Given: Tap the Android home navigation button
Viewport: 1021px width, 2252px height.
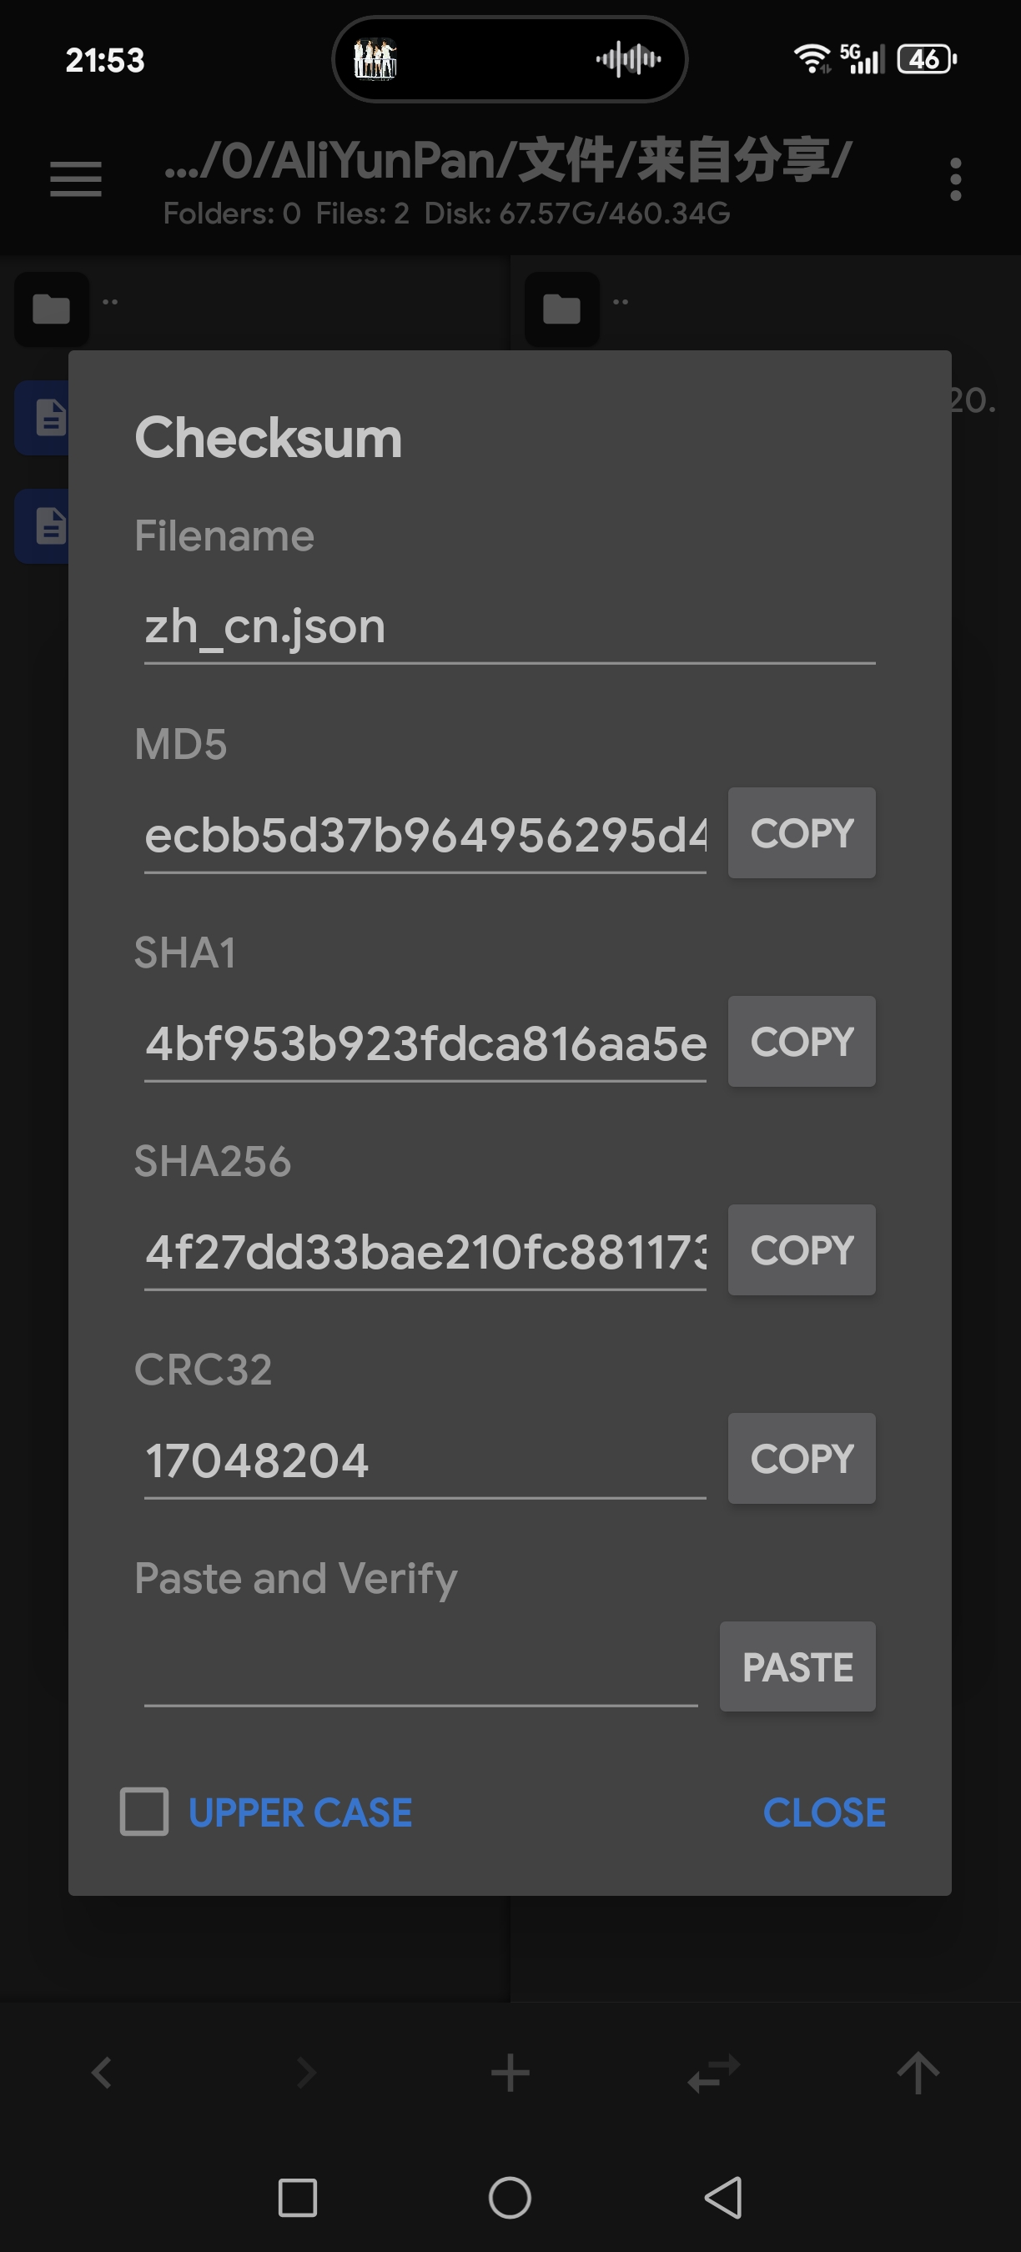Looking at the screenshot, I should 510,2198.
